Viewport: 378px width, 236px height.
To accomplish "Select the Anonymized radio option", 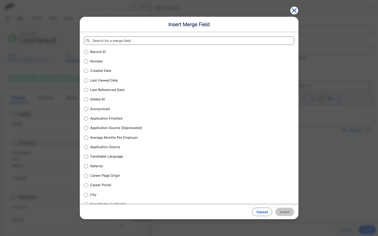I will [86, 109].
